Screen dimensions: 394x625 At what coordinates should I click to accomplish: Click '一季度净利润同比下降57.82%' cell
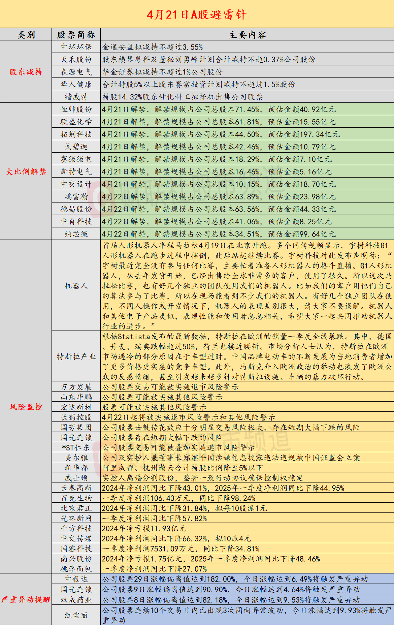click(247, 518)
